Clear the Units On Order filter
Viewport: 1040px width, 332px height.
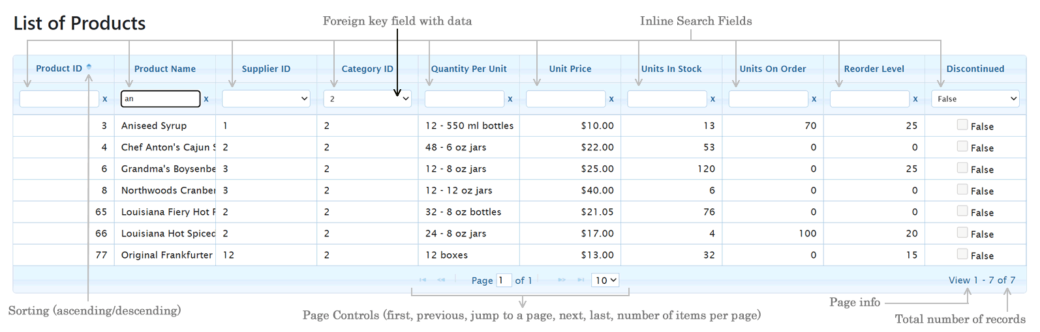click(x=814, y=99)
